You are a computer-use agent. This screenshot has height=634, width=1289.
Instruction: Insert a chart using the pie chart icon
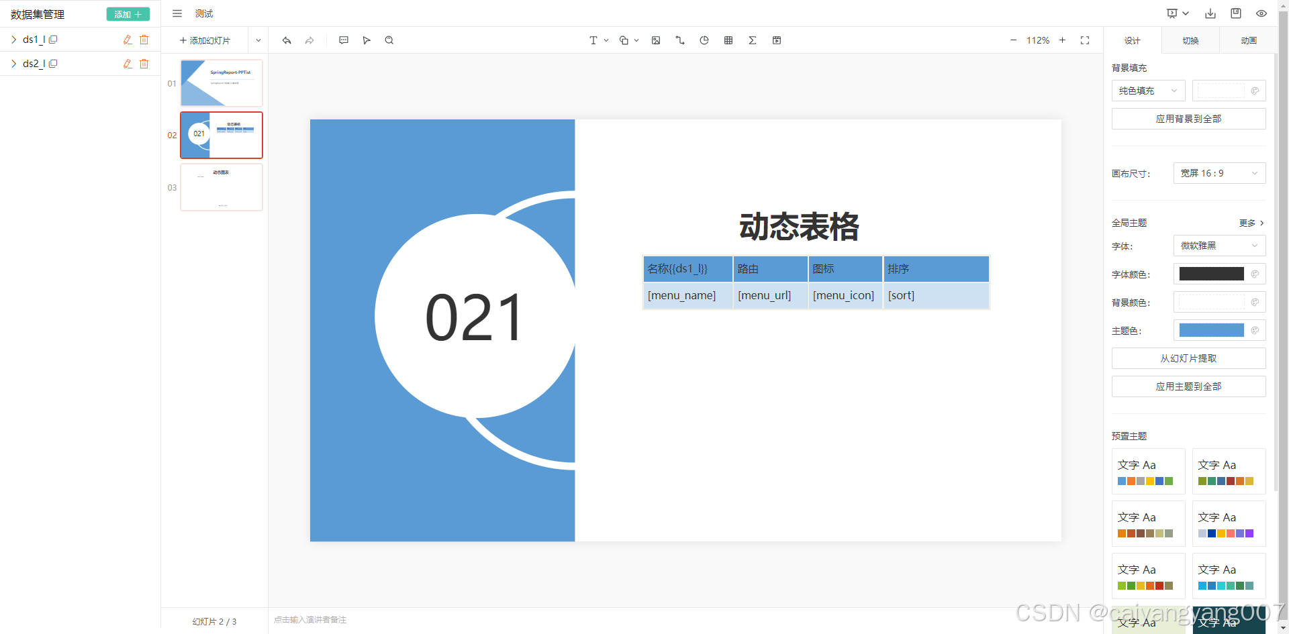704,40
